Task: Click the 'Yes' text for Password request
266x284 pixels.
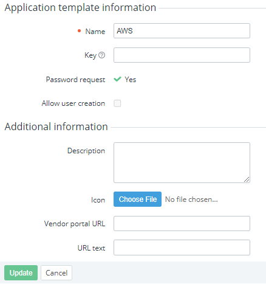Action: (x=131, y=80)
